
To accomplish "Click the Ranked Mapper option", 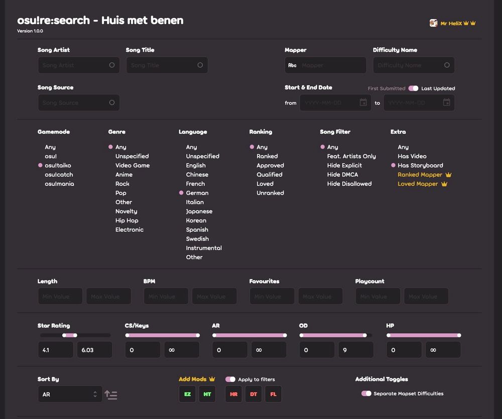I will [420, 175].
